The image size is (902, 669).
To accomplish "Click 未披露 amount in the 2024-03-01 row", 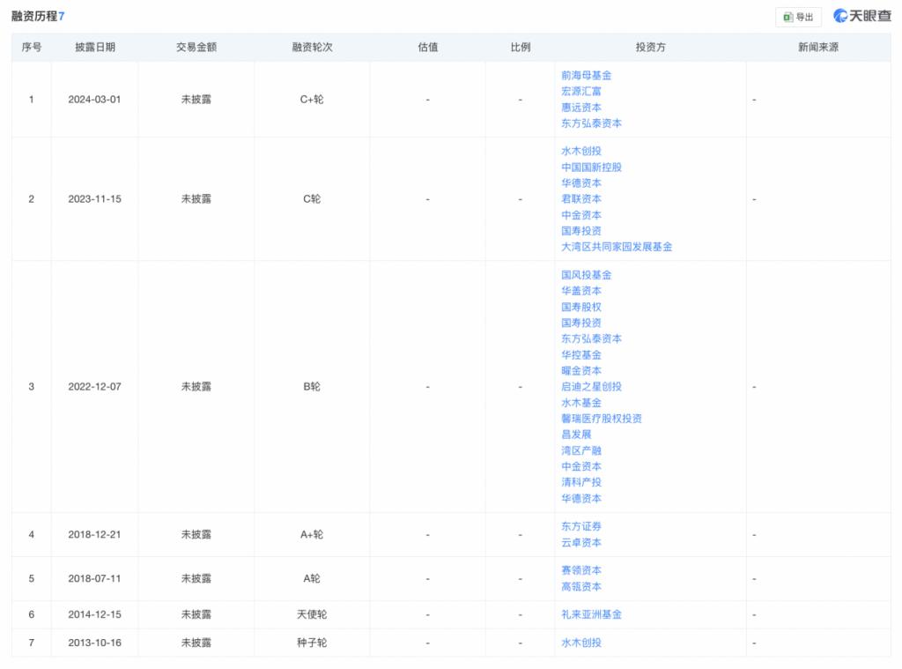I will (196, 100).
